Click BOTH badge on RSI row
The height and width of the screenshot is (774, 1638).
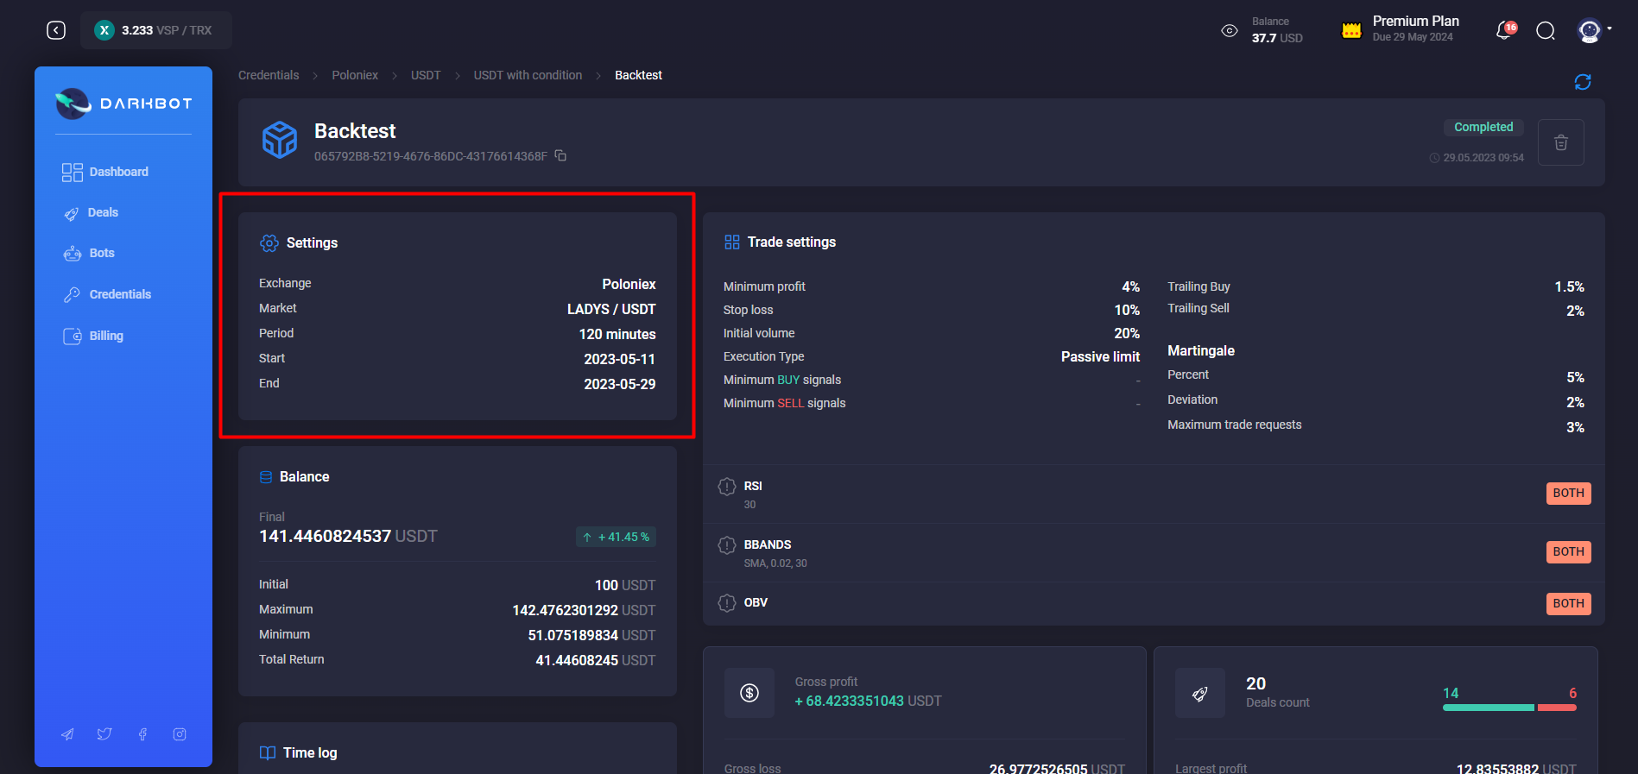(1568, 494)
